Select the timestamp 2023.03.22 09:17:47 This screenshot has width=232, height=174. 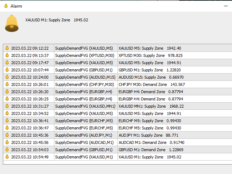pyautogui.click(x=30, y=63)
